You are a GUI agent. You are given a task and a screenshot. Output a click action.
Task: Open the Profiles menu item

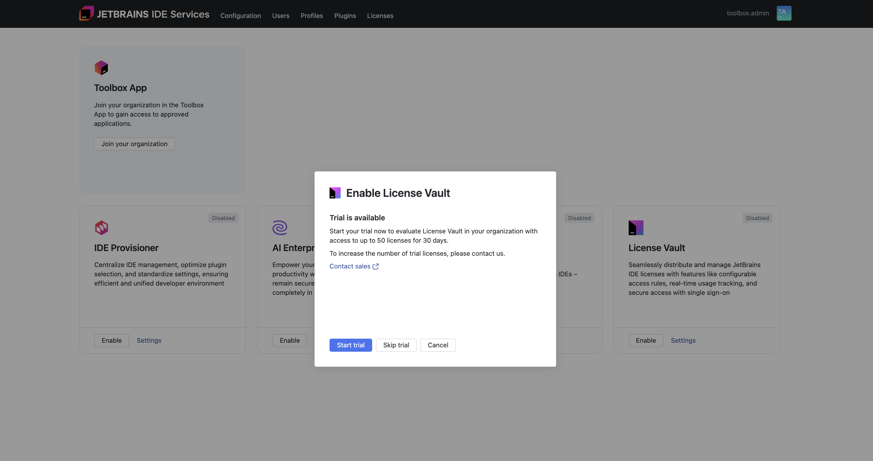(312, 16)
